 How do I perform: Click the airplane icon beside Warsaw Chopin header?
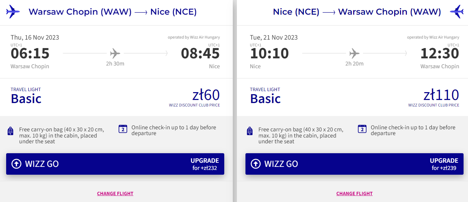click(13, 12)
